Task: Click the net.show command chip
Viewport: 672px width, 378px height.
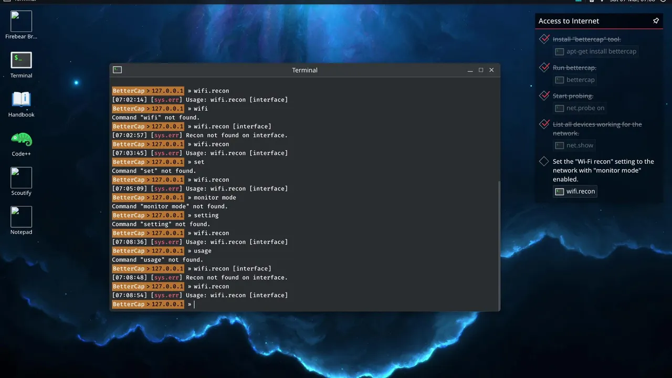Action: 575,145
